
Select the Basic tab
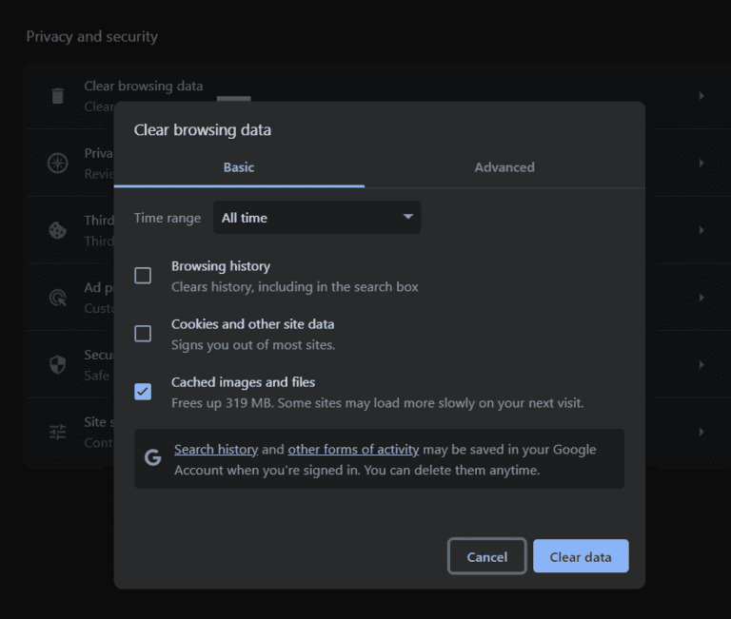point(239,167)
